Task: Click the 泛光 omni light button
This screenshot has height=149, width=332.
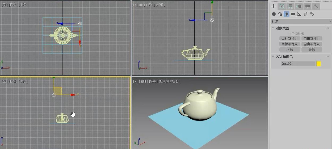Action: pos(290,49)
